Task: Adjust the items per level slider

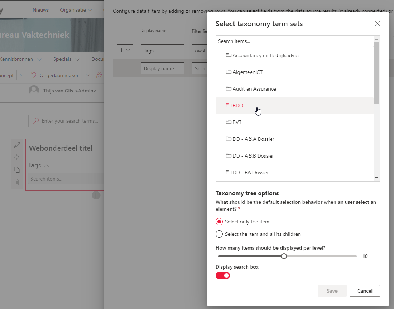Action: click(x=284, y=256)
